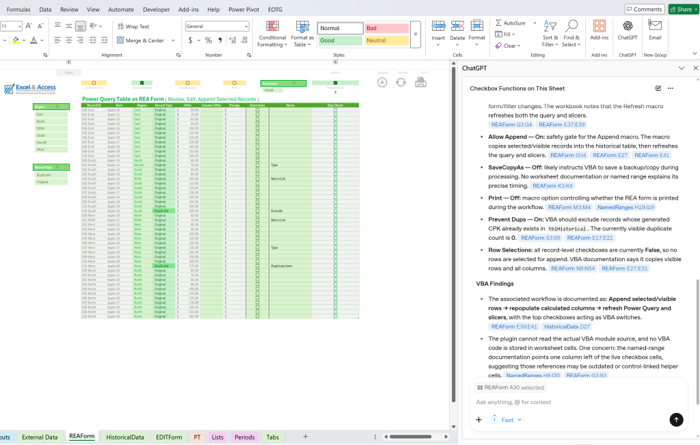Click the Refresh arrows icon on the sheet

[401, 82]
